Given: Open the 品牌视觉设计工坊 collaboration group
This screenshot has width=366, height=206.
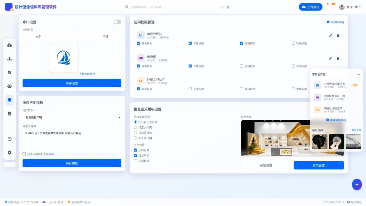Looking at the screenshot, I should click(337, 98).
